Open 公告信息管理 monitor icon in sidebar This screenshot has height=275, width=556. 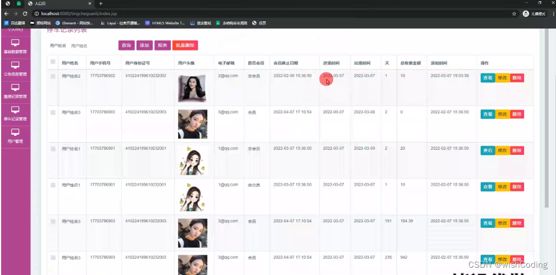pyautogui.click(x=15, y=65)
